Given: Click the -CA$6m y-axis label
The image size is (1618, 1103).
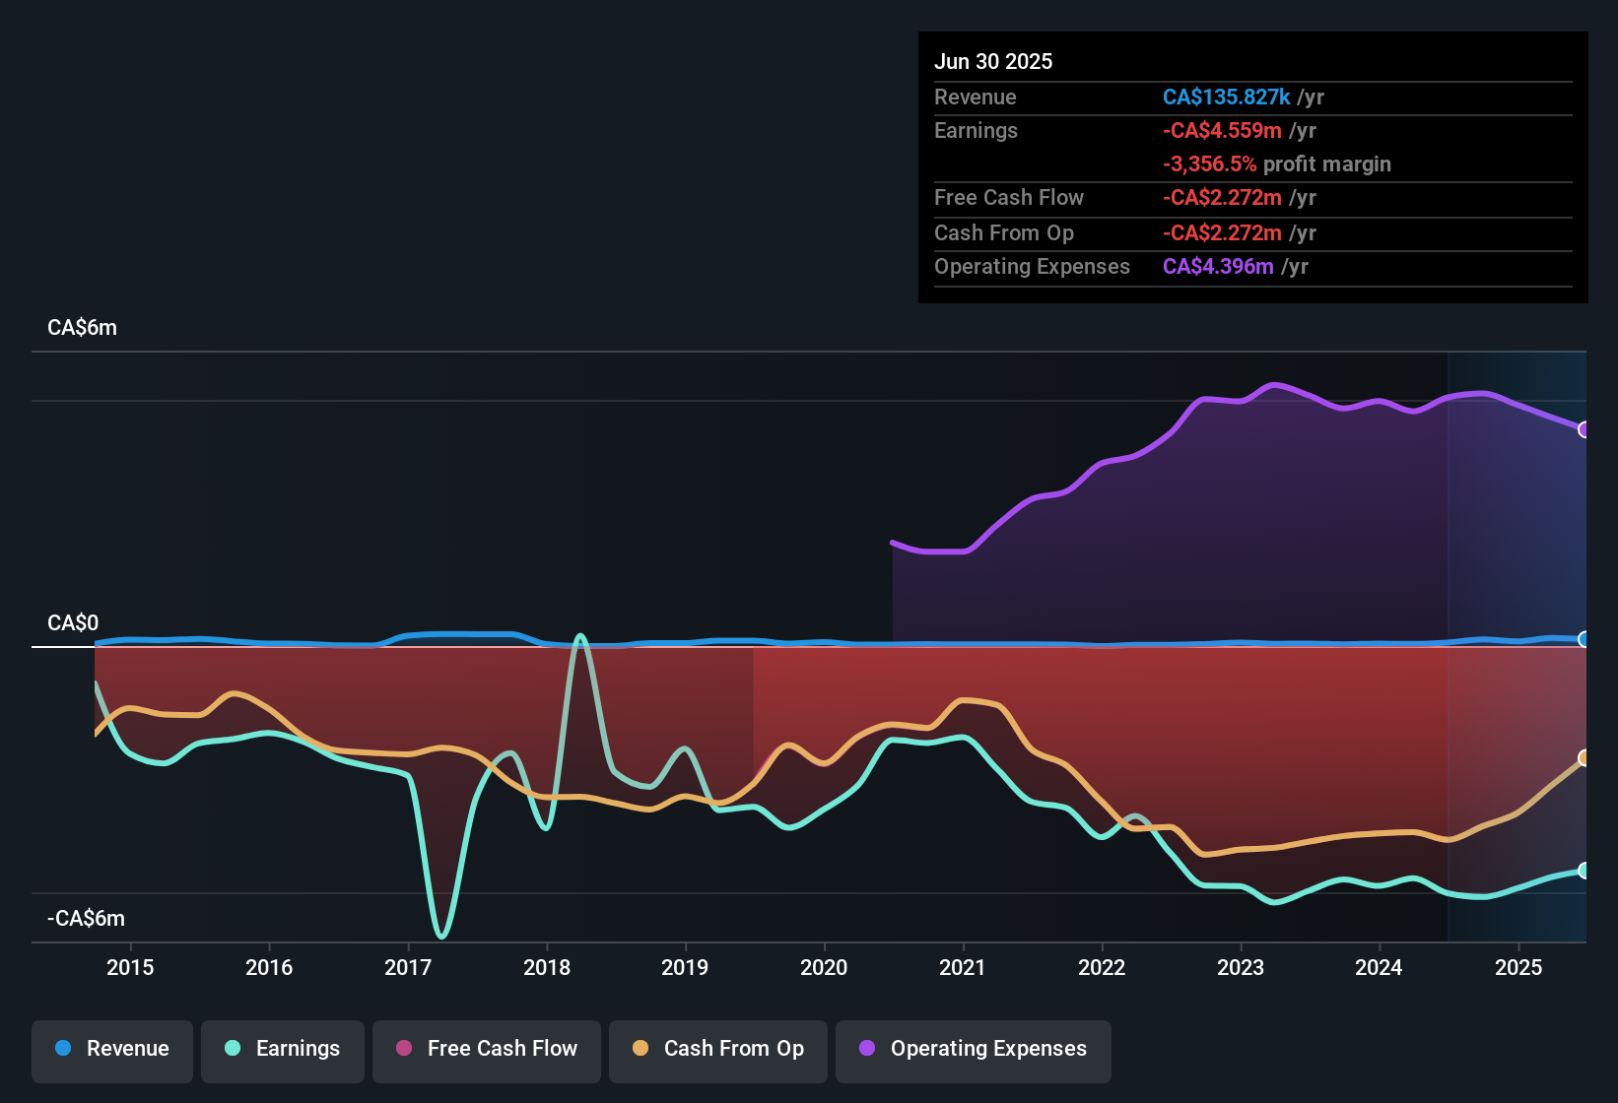Looking at the screenshot, I should point(86,919).
